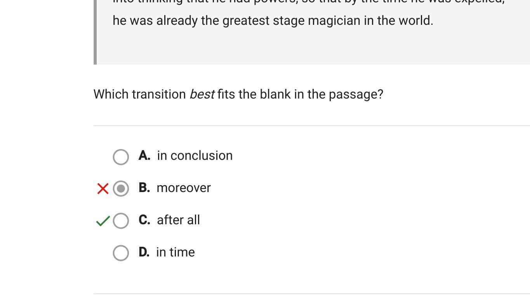The image size is (530, 298).
Task: Choose the "in time" answer text
Action: click(176, 252)
